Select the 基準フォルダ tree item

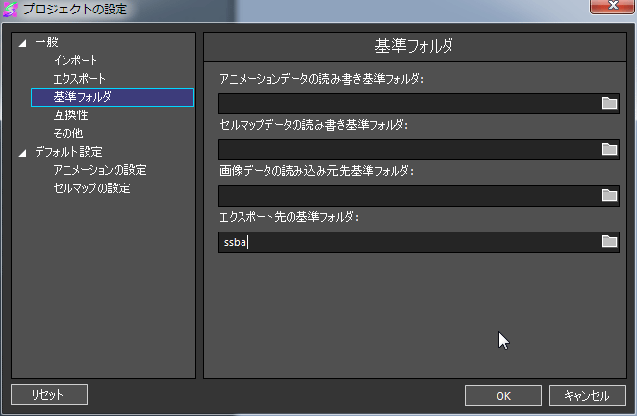point(113,97)
